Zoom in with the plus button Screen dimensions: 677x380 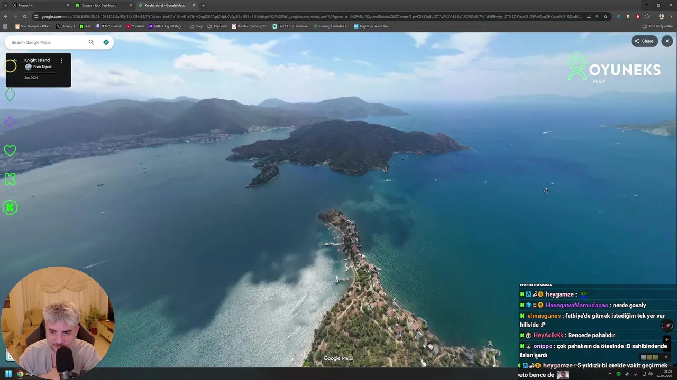coord(667,340)
